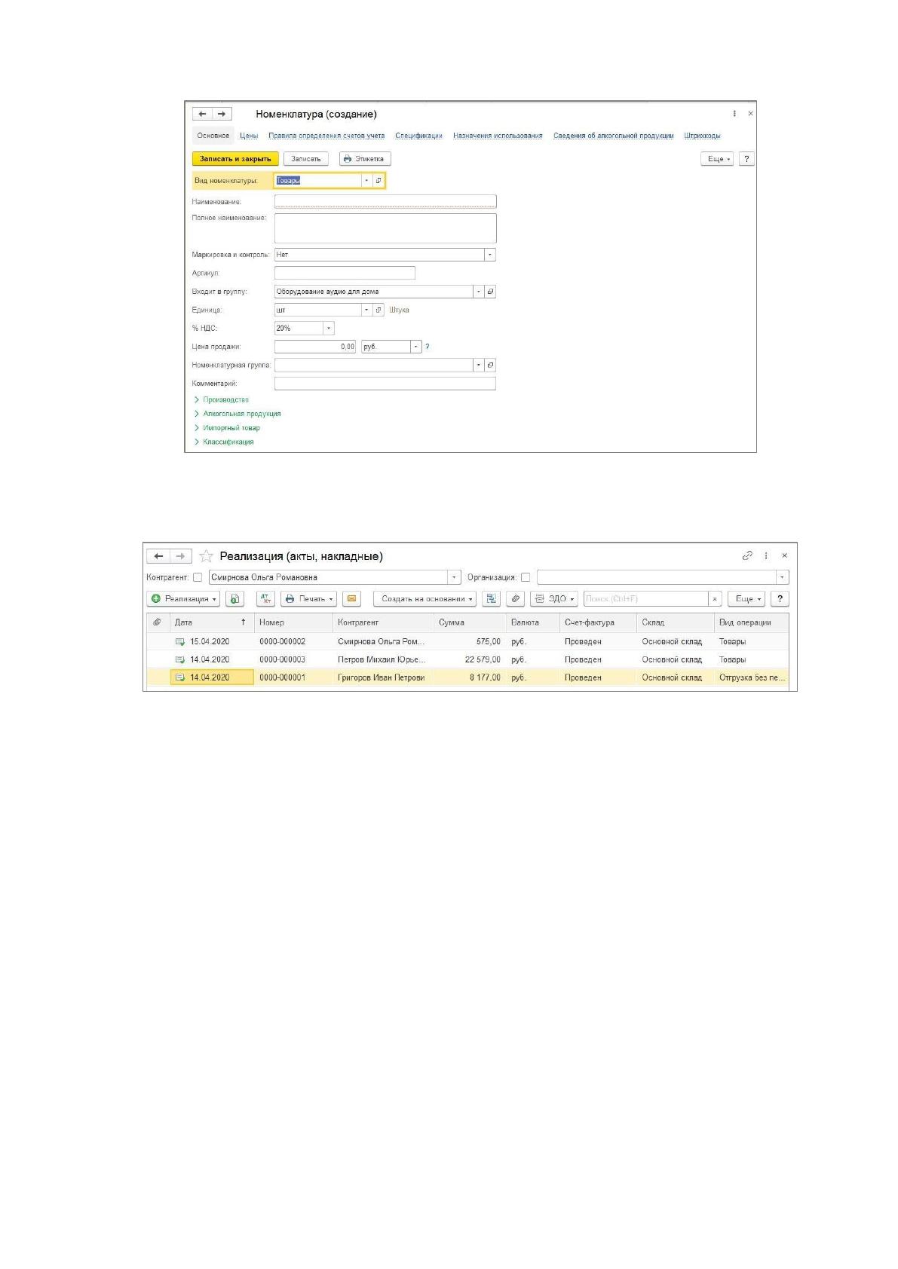Click the Записать и закрыть button
This screenshot has width=898, height=1269.
235,159
